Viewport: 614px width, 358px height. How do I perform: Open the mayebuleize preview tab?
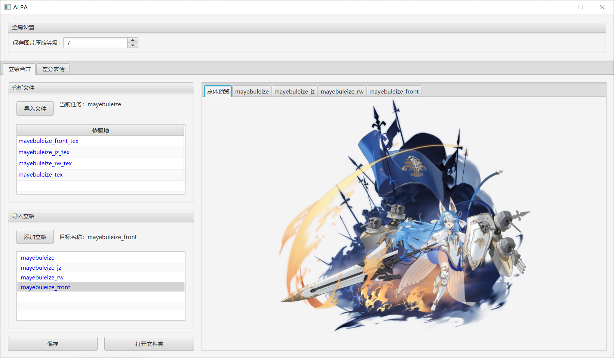coord(251,91)
